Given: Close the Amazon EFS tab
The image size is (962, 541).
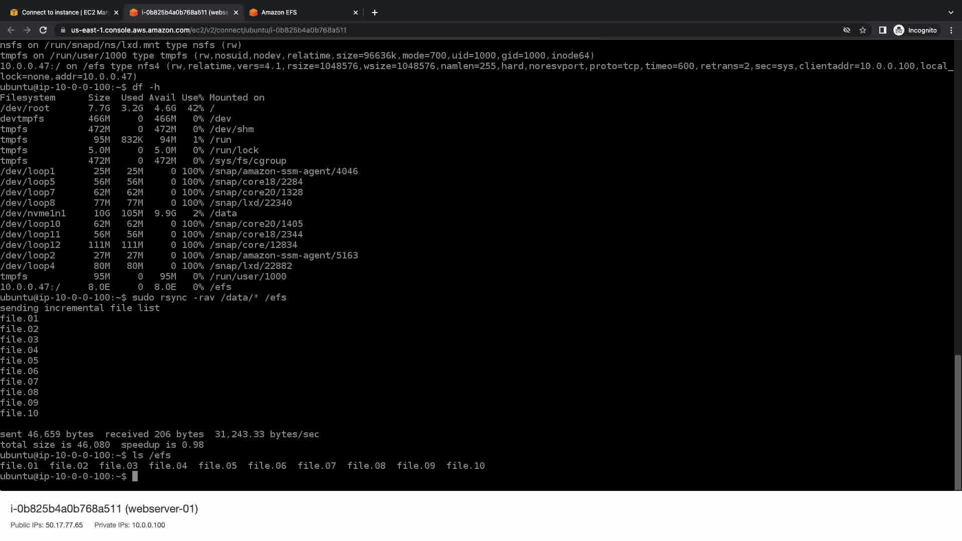Looking at the screenshot, I should pyautogui.click(x=355, y=12).
